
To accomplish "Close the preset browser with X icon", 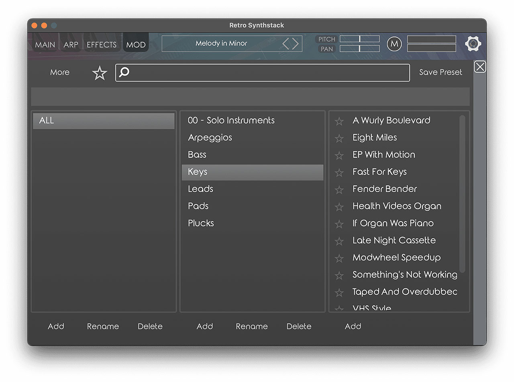I will click(480, 67).
